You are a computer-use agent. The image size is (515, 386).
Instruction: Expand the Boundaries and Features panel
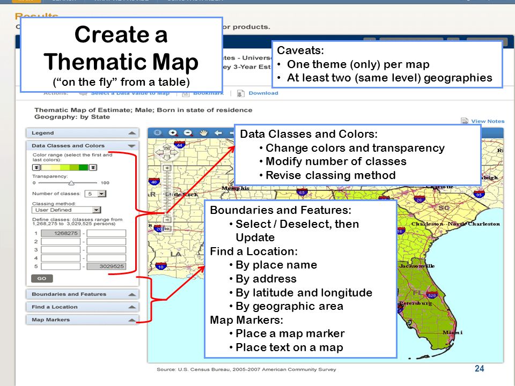click(132, 294)
